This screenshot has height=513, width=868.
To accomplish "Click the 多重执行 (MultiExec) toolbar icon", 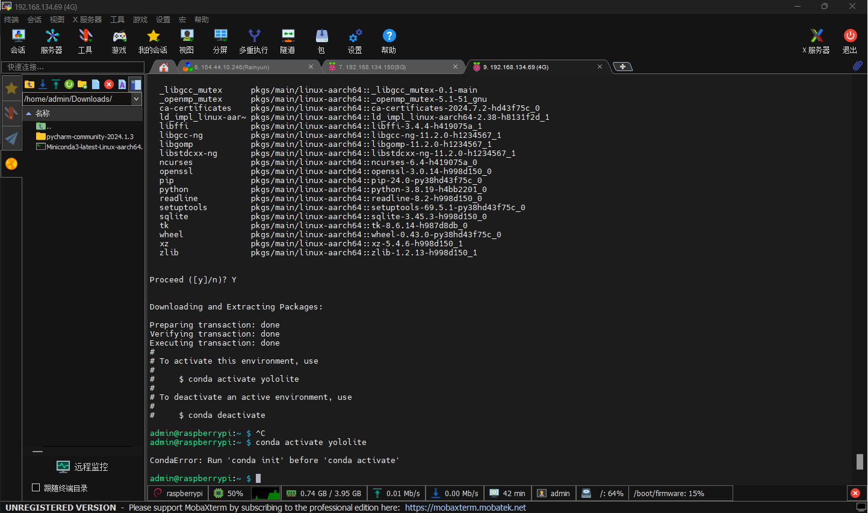I will pos(254,42).
